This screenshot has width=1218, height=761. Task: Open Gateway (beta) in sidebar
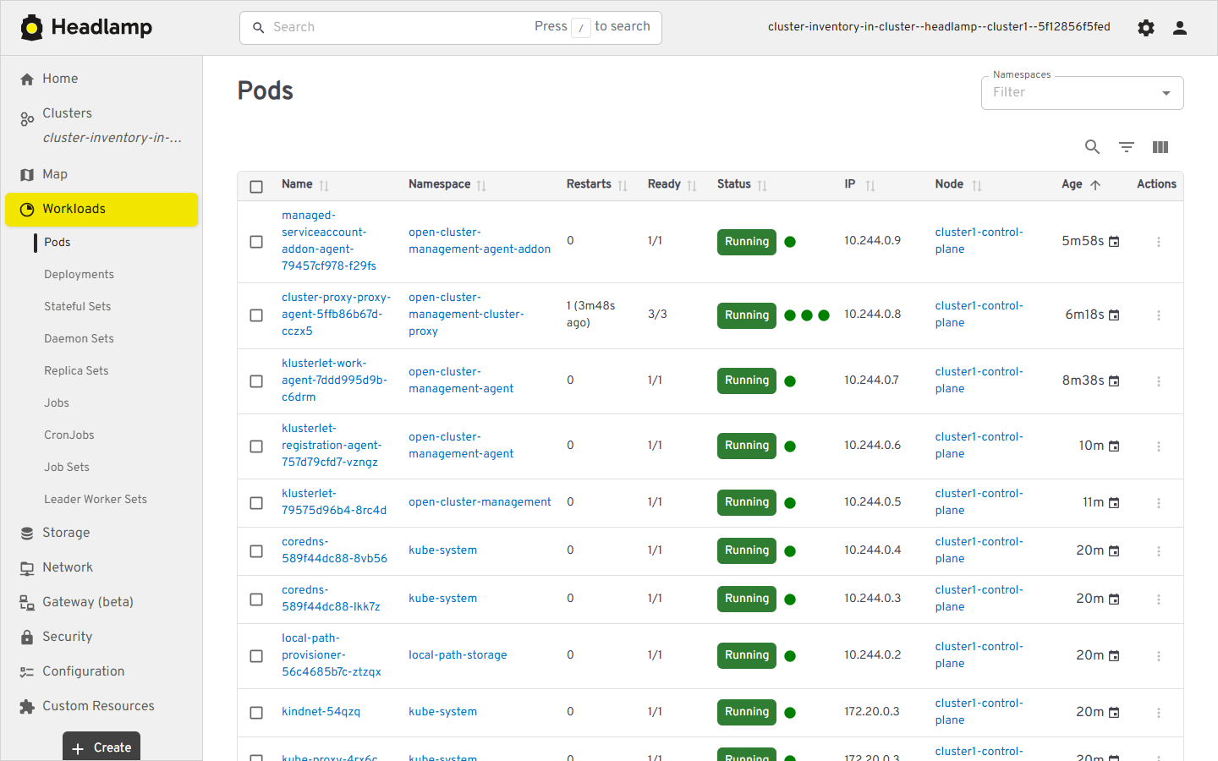click(x=101, y=602)
